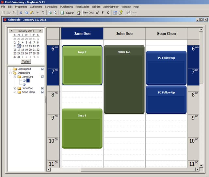Image resolution: width=209 pixels, height=177 pixels.
Task: Create new job type W
Action: pos(97,13)
